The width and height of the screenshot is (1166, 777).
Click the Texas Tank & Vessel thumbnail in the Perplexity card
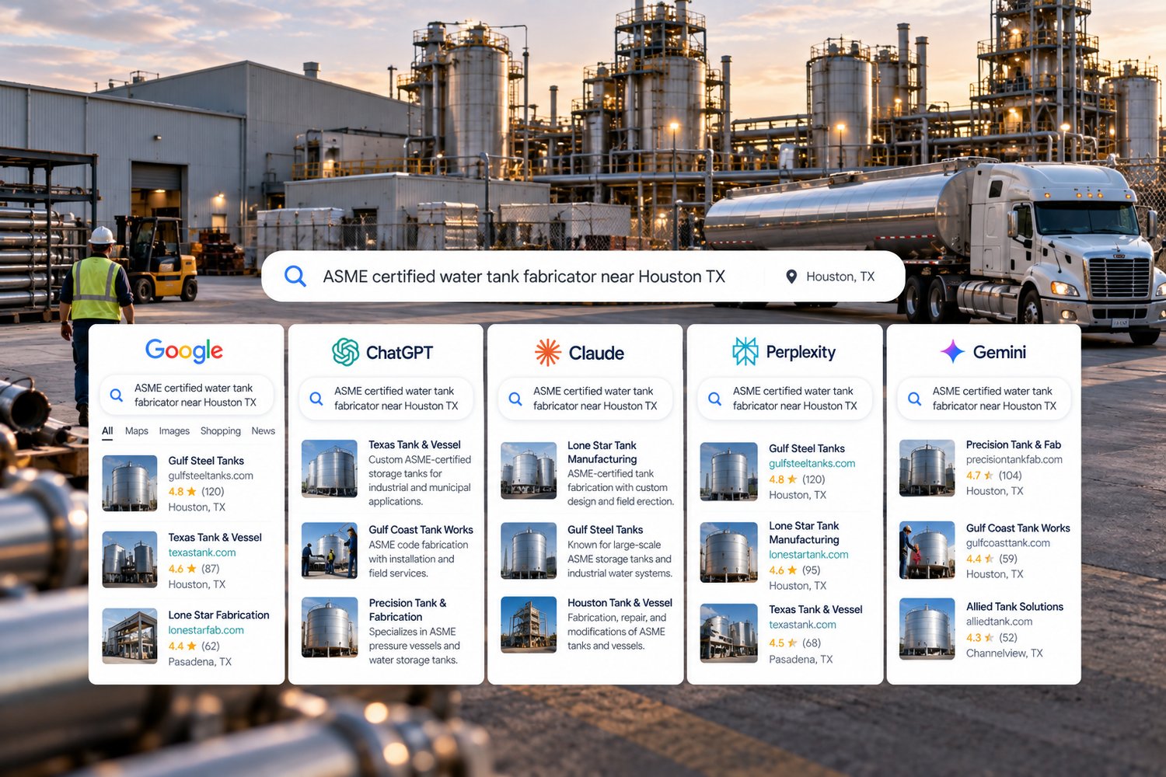pos(729,633)
